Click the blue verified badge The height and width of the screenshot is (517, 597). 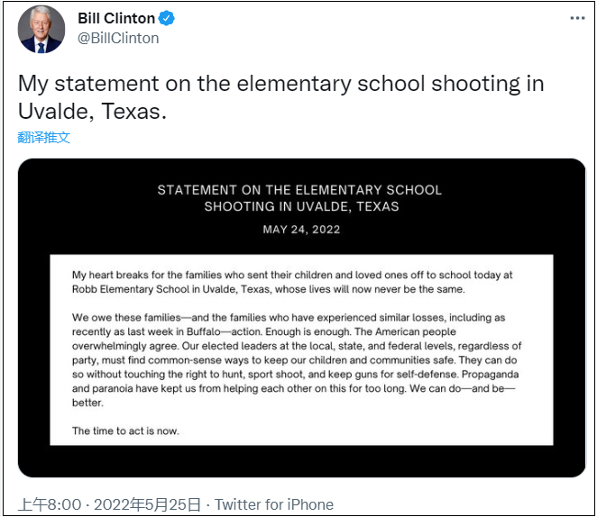pos(169,19)
